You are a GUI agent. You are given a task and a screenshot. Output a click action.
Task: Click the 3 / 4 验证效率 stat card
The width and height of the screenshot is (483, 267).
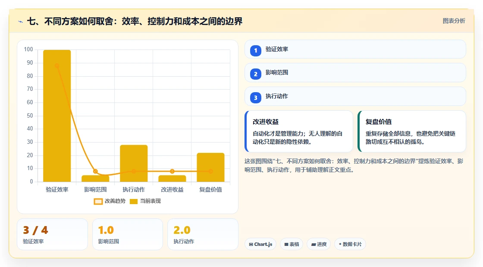52,234
